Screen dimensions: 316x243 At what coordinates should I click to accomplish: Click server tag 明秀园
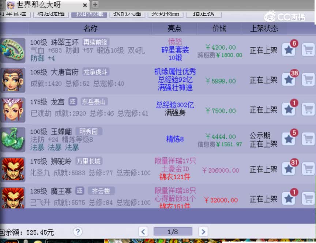[x=89, y=131]
